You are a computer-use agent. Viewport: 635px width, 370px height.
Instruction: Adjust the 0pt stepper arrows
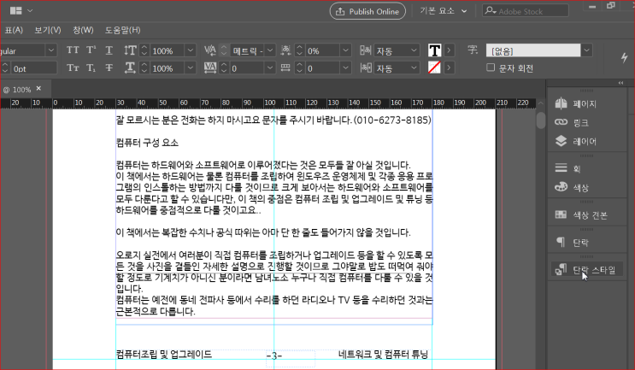[x=5, y=68]
